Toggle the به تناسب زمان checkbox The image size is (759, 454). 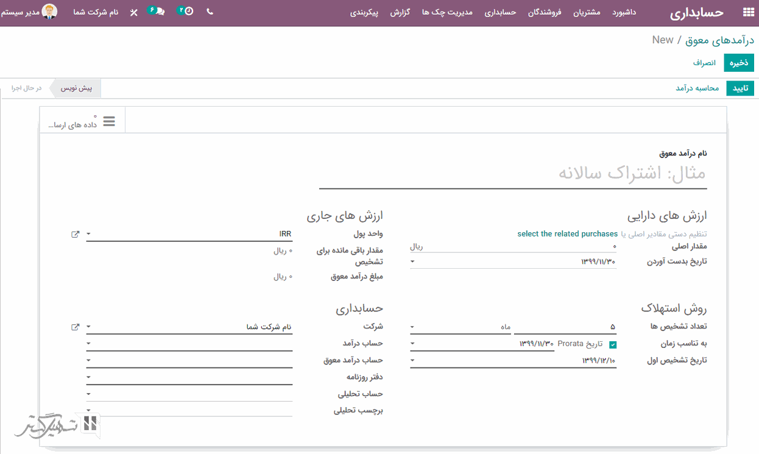click(x=613, y=344)
